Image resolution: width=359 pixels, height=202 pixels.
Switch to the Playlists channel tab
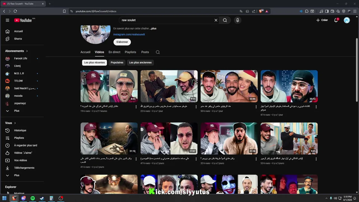point(130,52)
